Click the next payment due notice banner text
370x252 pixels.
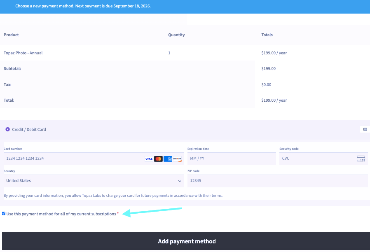(83, 6)
